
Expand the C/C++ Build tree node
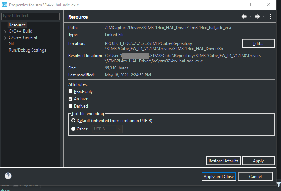click(5, 32)
